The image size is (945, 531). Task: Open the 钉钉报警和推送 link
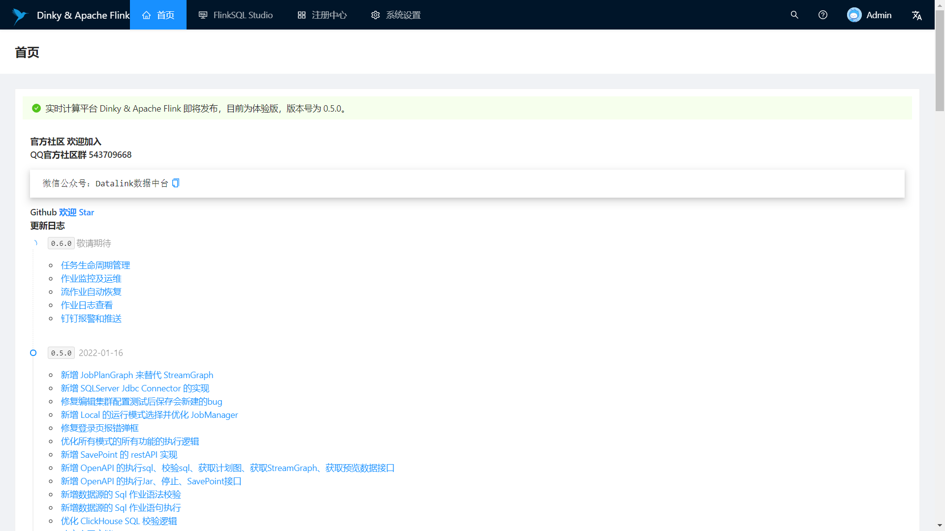(91, 318)
